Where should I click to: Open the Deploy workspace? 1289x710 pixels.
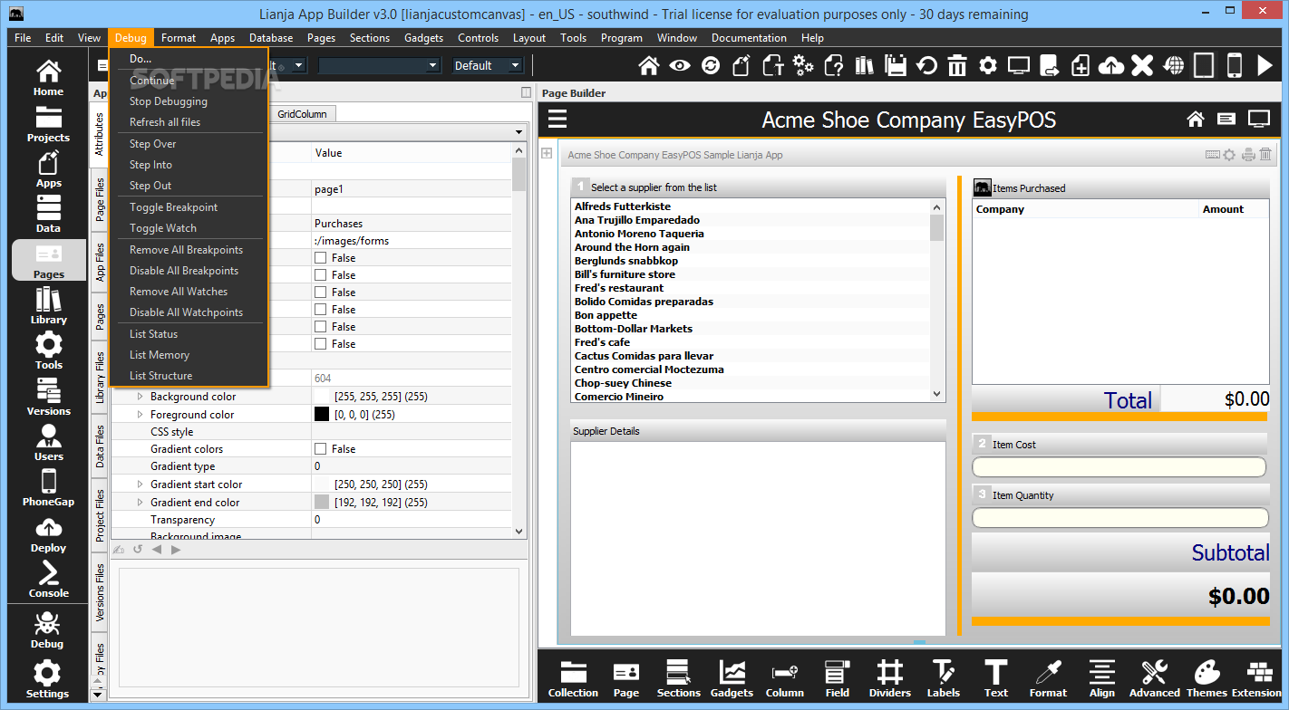(x=48, y=534)
